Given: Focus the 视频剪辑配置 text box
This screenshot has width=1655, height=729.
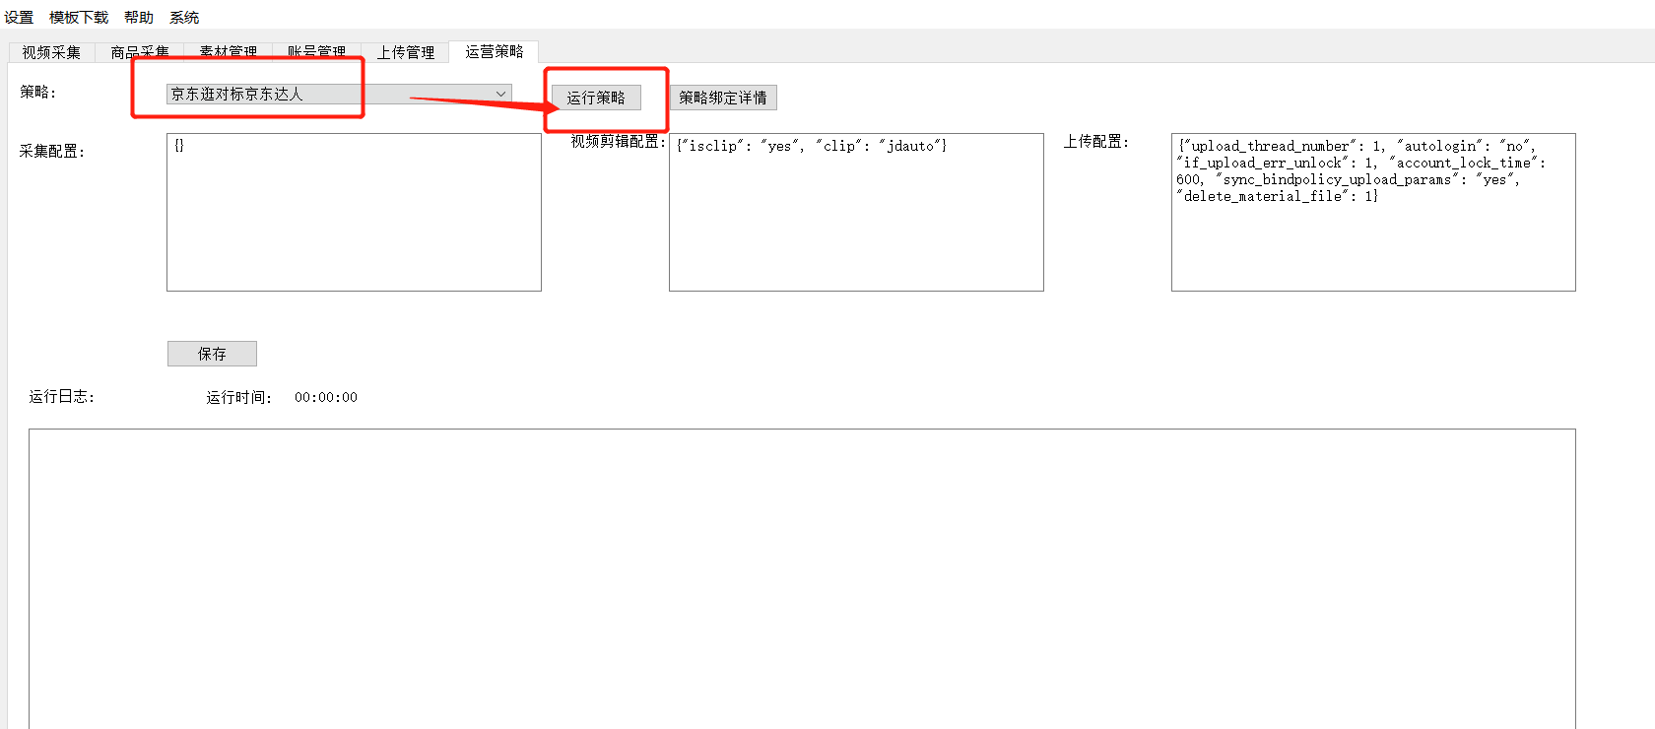Looking at the screenshot, I should 856,212.
